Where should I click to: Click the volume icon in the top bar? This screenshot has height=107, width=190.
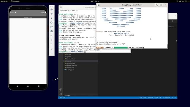[180, 1]
